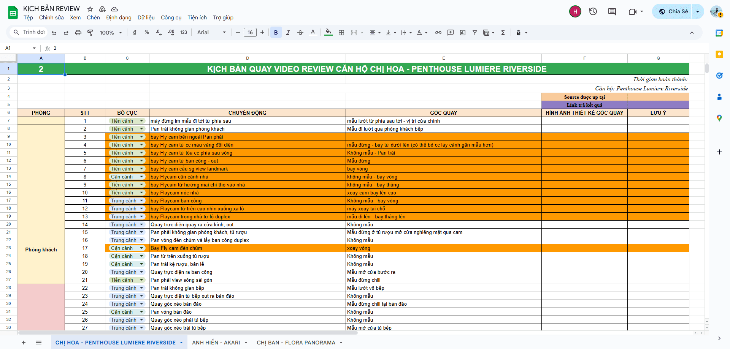Screen dimensions: 730x349
Task: Click the Chia sẻ share button
Action: 673,11
